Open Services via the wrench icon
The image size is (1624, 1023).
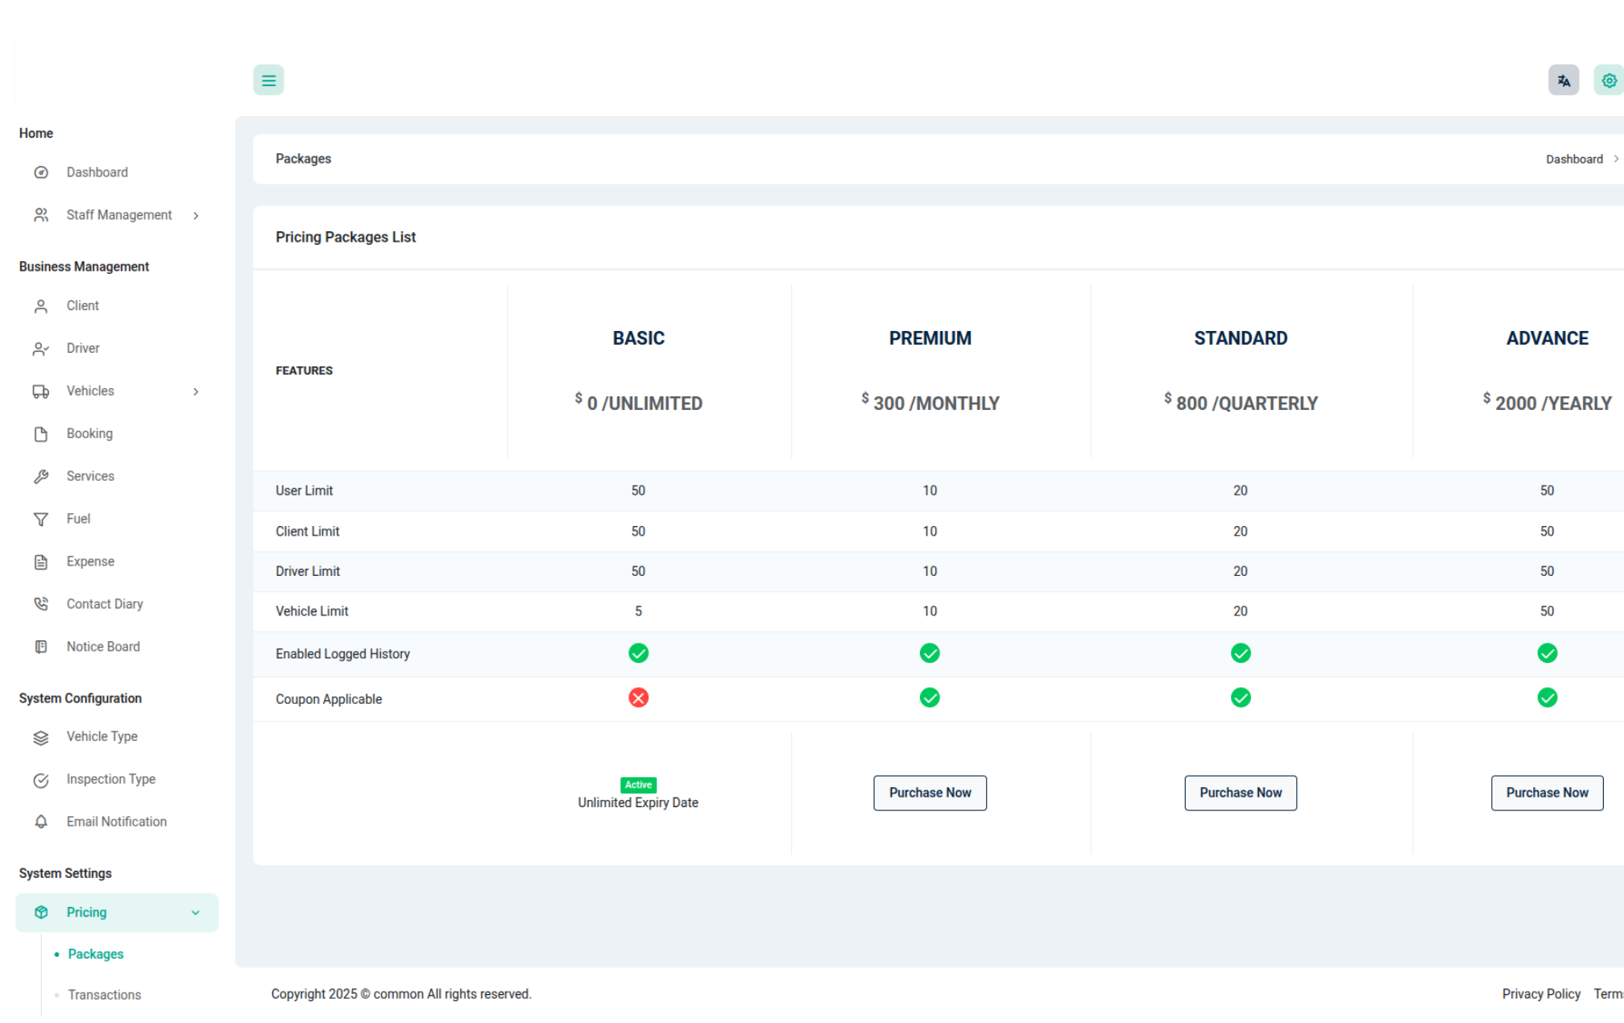coord(41,477)
